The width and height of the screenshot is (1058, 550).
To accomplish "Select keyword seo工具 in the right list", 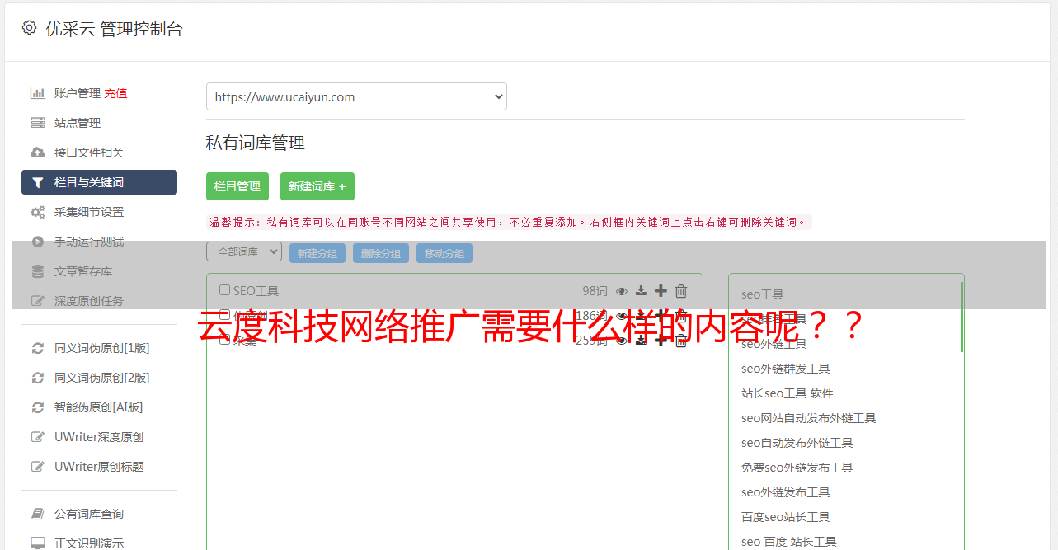I will pos(763,294).
